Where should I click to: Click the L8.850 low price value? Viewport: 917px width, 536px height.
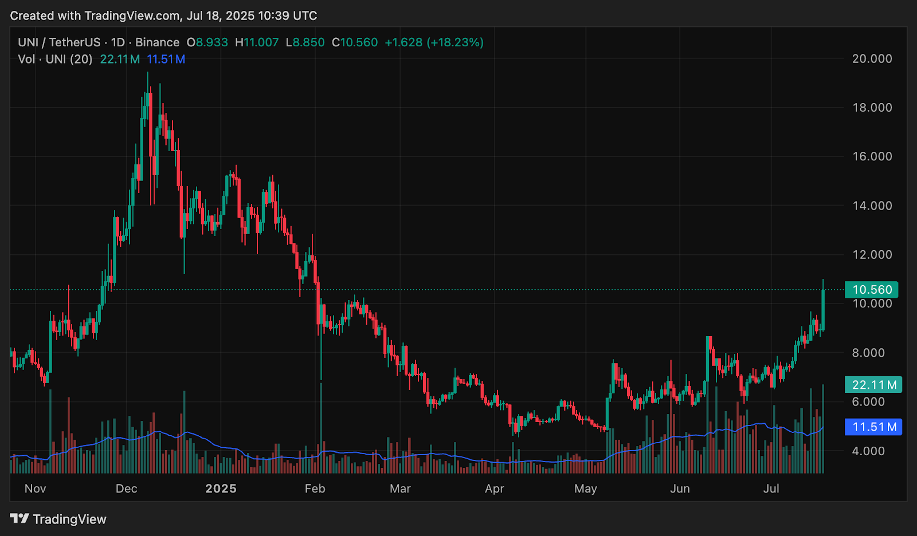(x=304, y=42)
